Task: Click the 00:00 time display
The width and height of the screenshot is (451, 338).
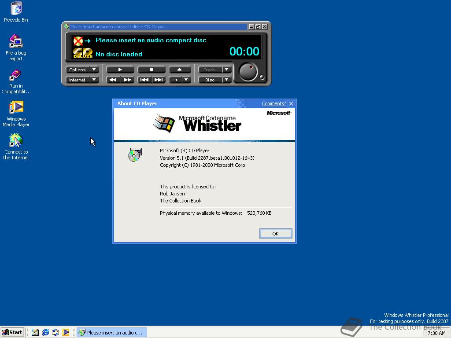Action: tap(244, 51)
